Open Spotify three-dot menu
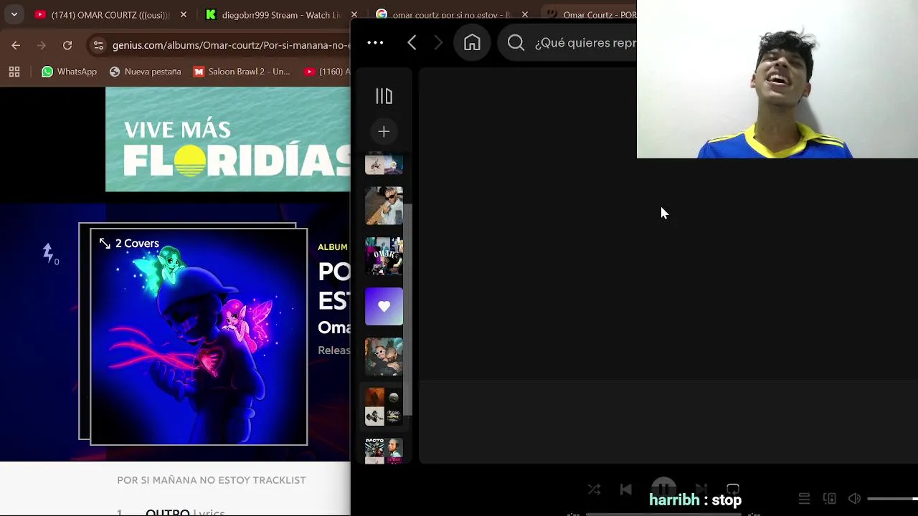The width and height of the screenshot is (918, 516). tap(375, 43)
